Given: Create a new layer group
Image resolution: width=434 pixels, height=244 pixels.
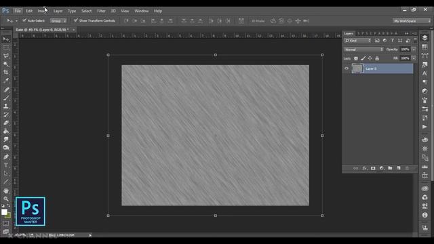Looking at the screenshot, I should (390, 168).
